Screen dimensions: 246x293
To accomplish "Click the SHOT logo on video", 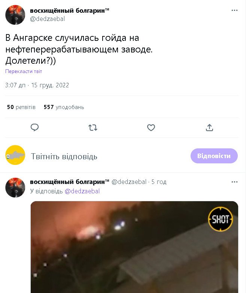I will coord(220,219).
